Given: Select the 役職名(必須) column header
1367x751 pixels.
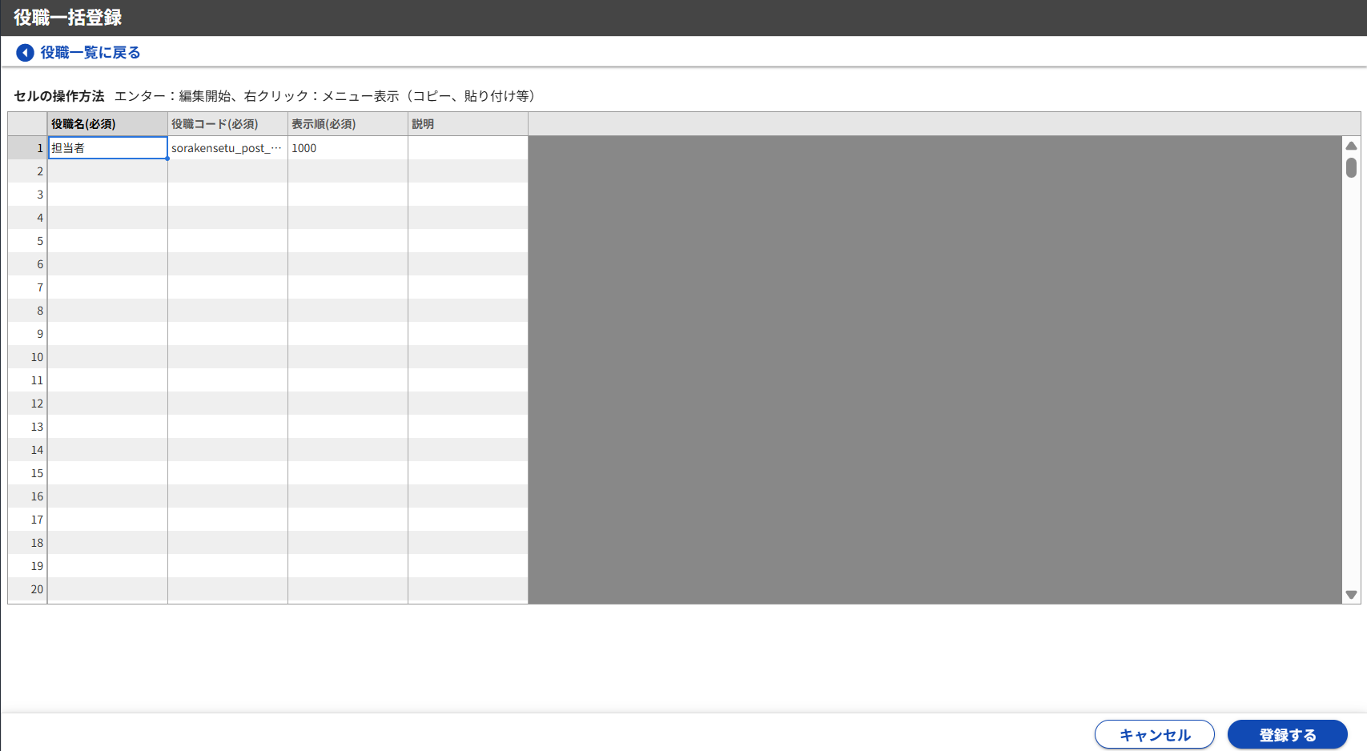Looking at the screenshot, I should coord(107,124).
